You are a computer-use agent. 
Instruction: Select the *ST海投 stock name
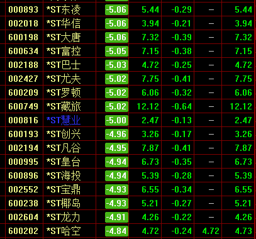(x=64, y=175)
